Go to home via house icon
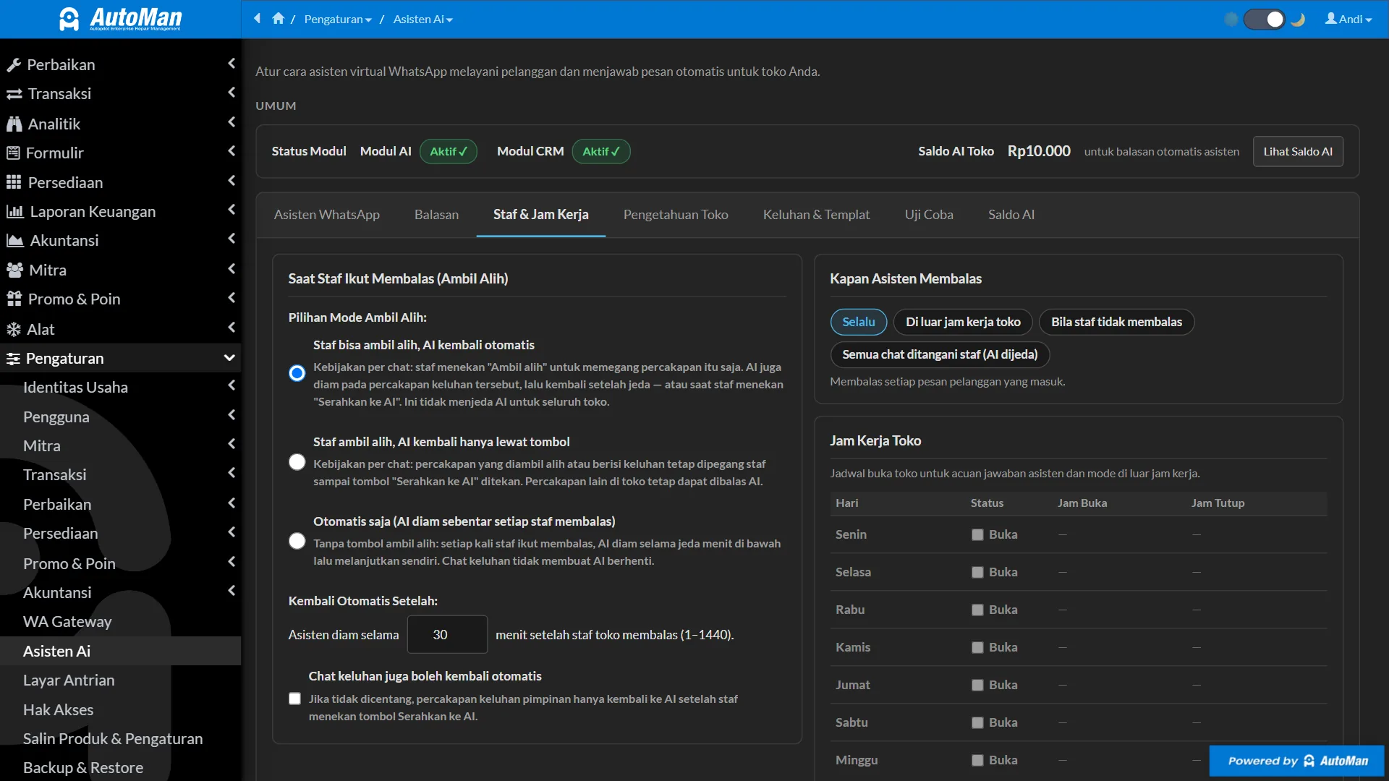This screenshot has height=781, width=1389. (x=278, y=19)
